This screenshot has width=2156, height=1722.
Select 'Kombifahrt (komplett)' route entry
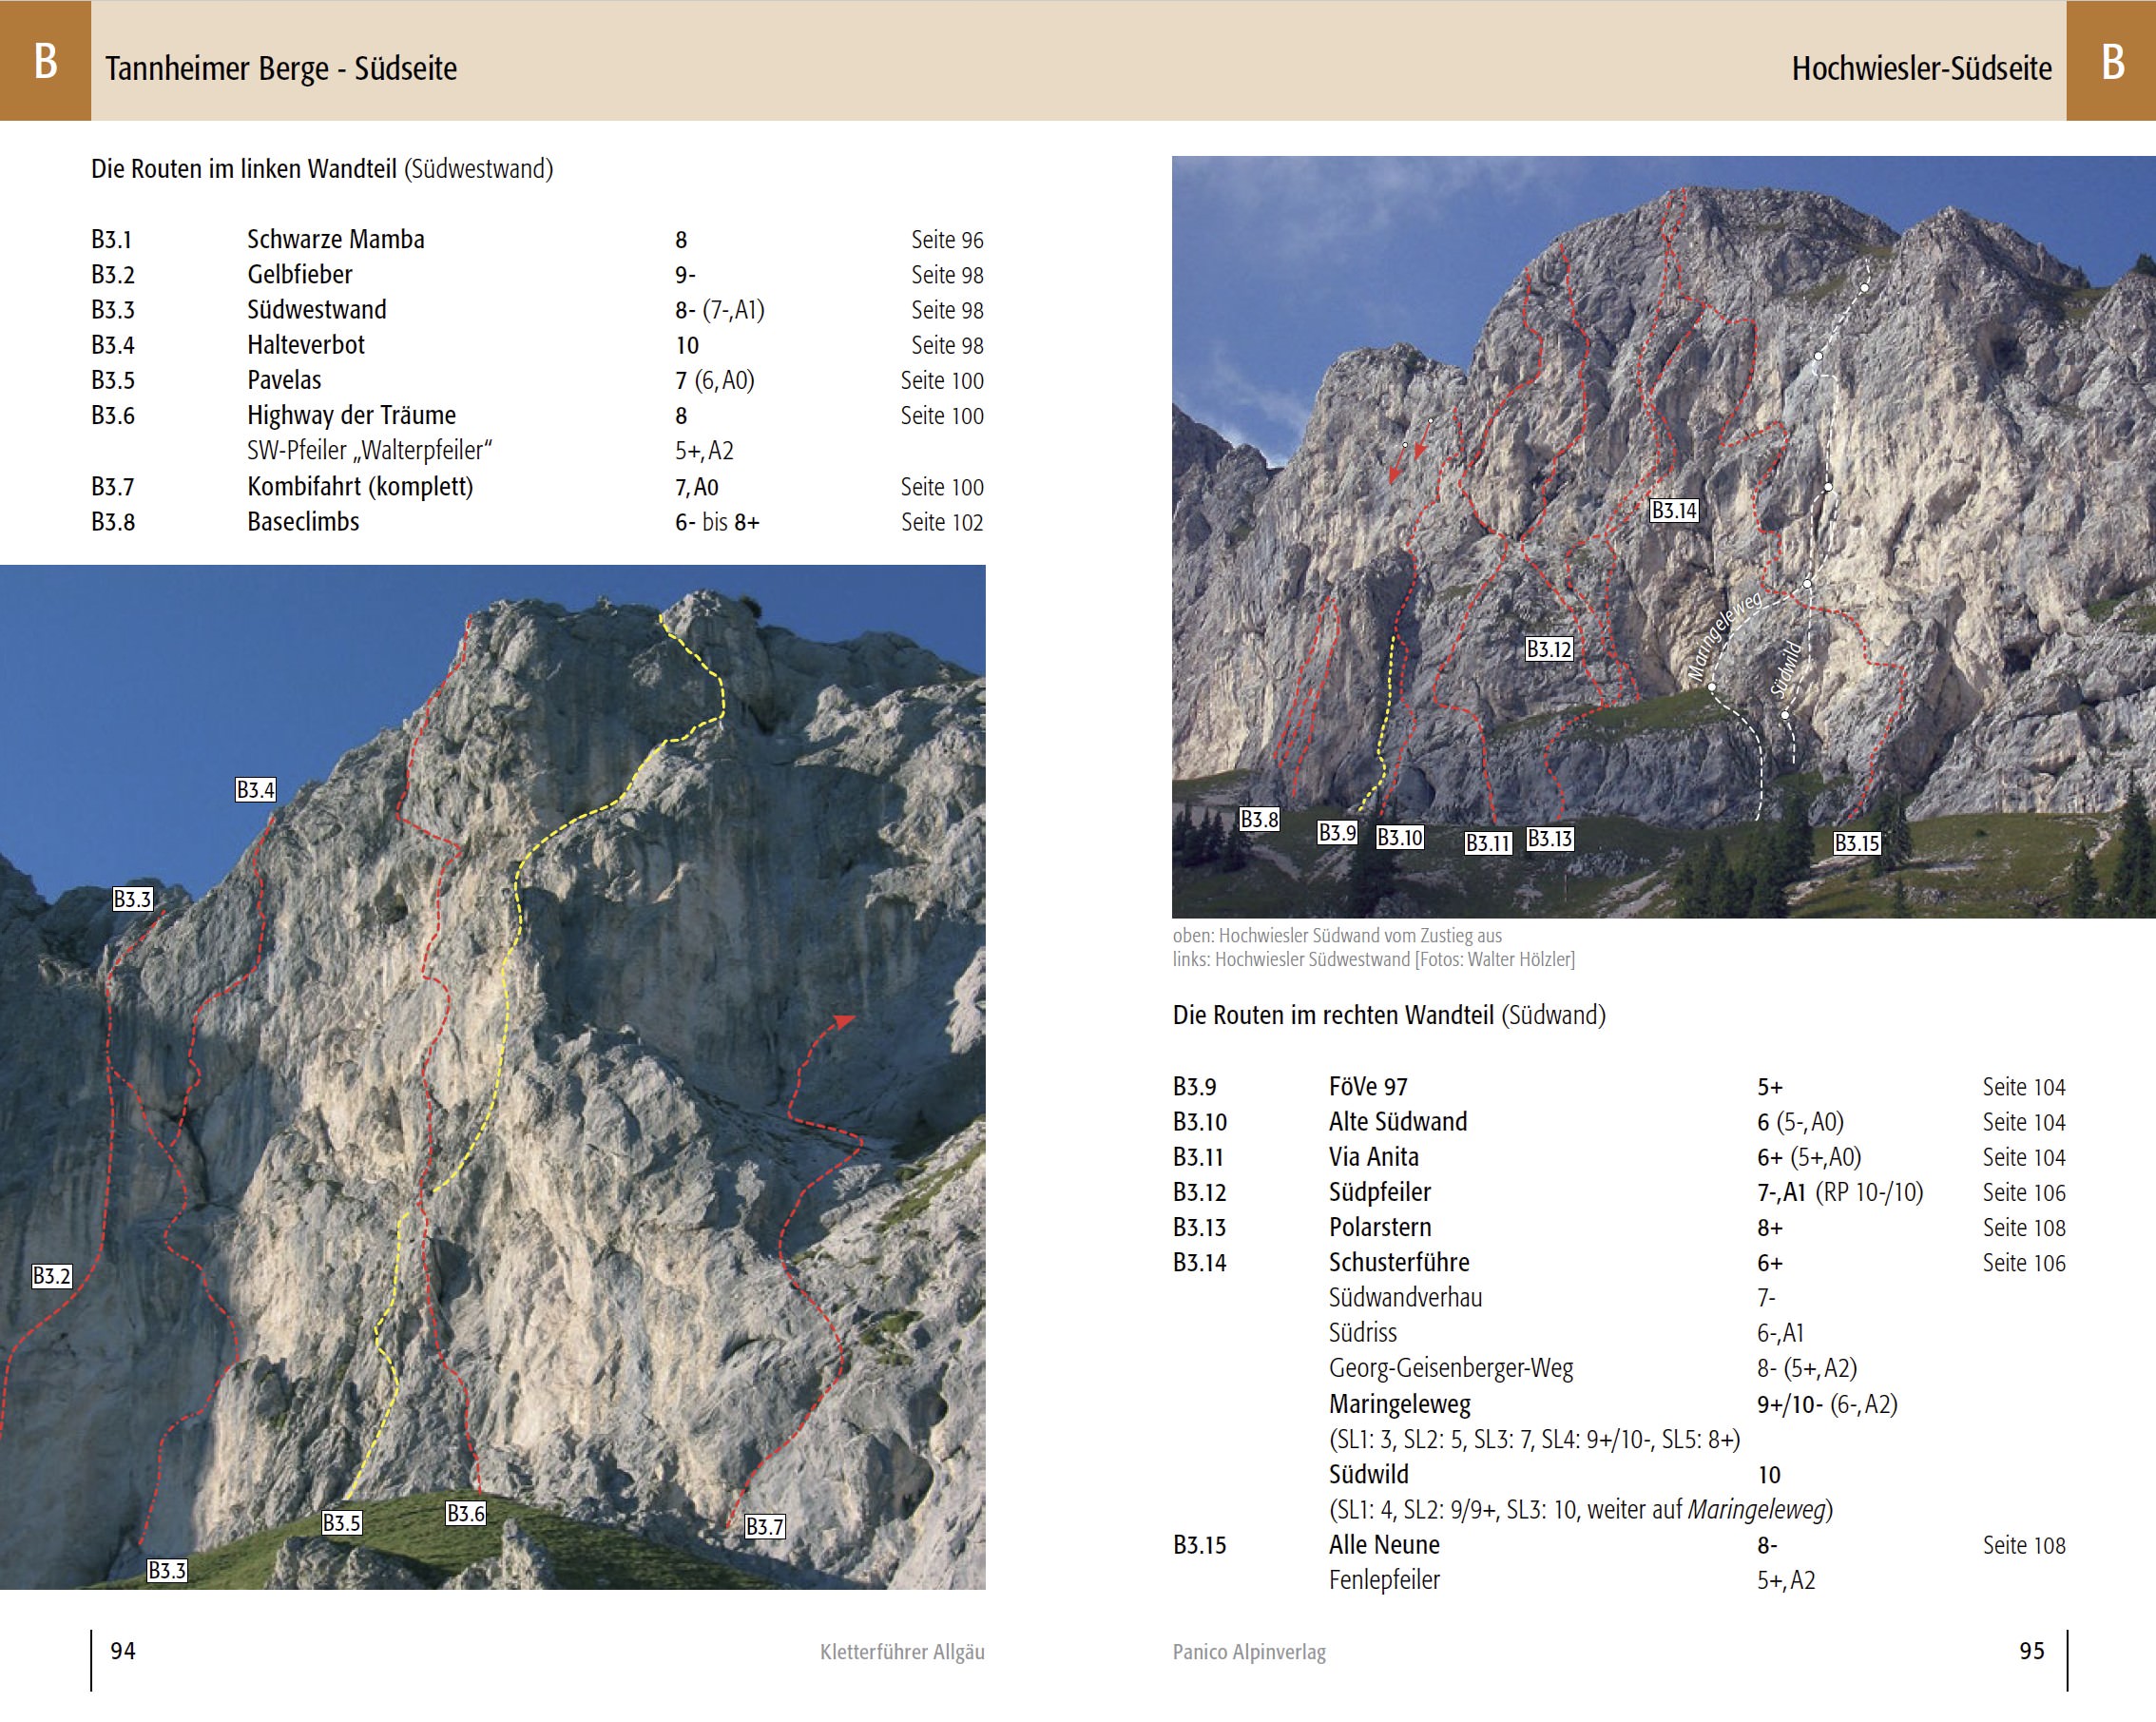360,487
